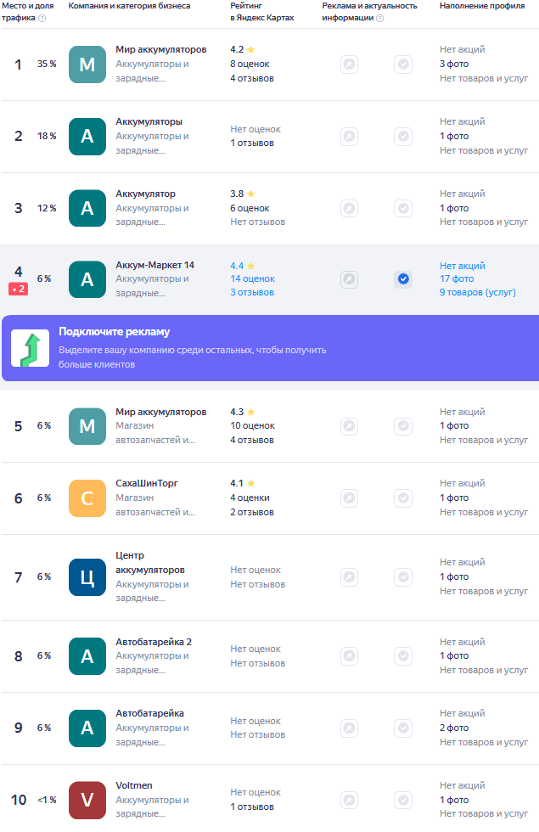
Task: Click the '35 %' traffic share value
Action: click(47, 65)
